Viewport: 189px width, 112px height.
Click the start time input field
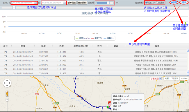point(24,3)
